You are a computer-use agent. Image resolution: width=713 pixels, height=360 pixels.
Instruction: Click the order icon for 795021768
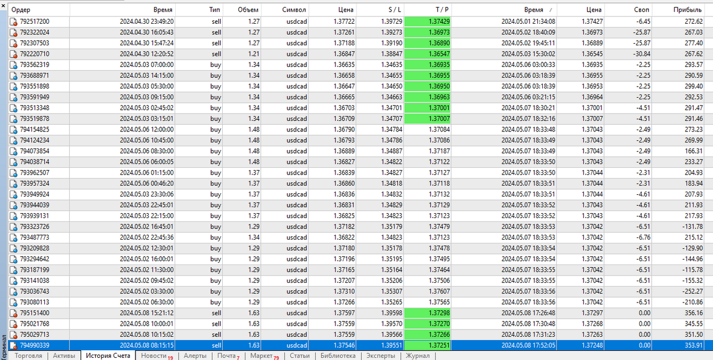(13, 324)
